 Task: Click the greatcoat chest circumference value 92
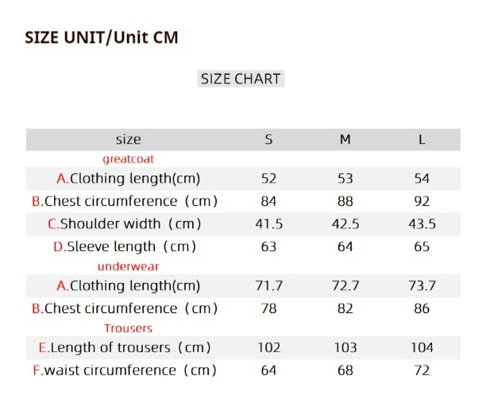pos(422,201)
